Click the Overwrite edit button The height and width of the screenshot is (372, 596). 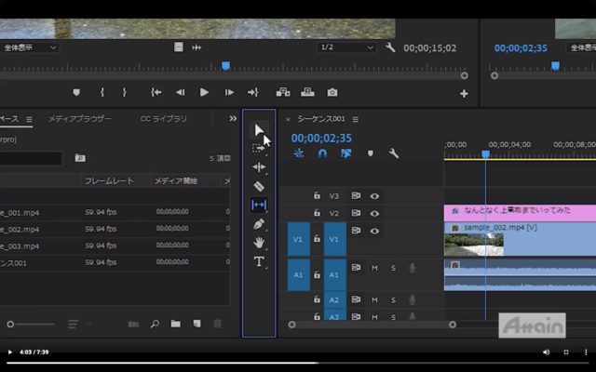pyautogui.click(x=307, y=92)
